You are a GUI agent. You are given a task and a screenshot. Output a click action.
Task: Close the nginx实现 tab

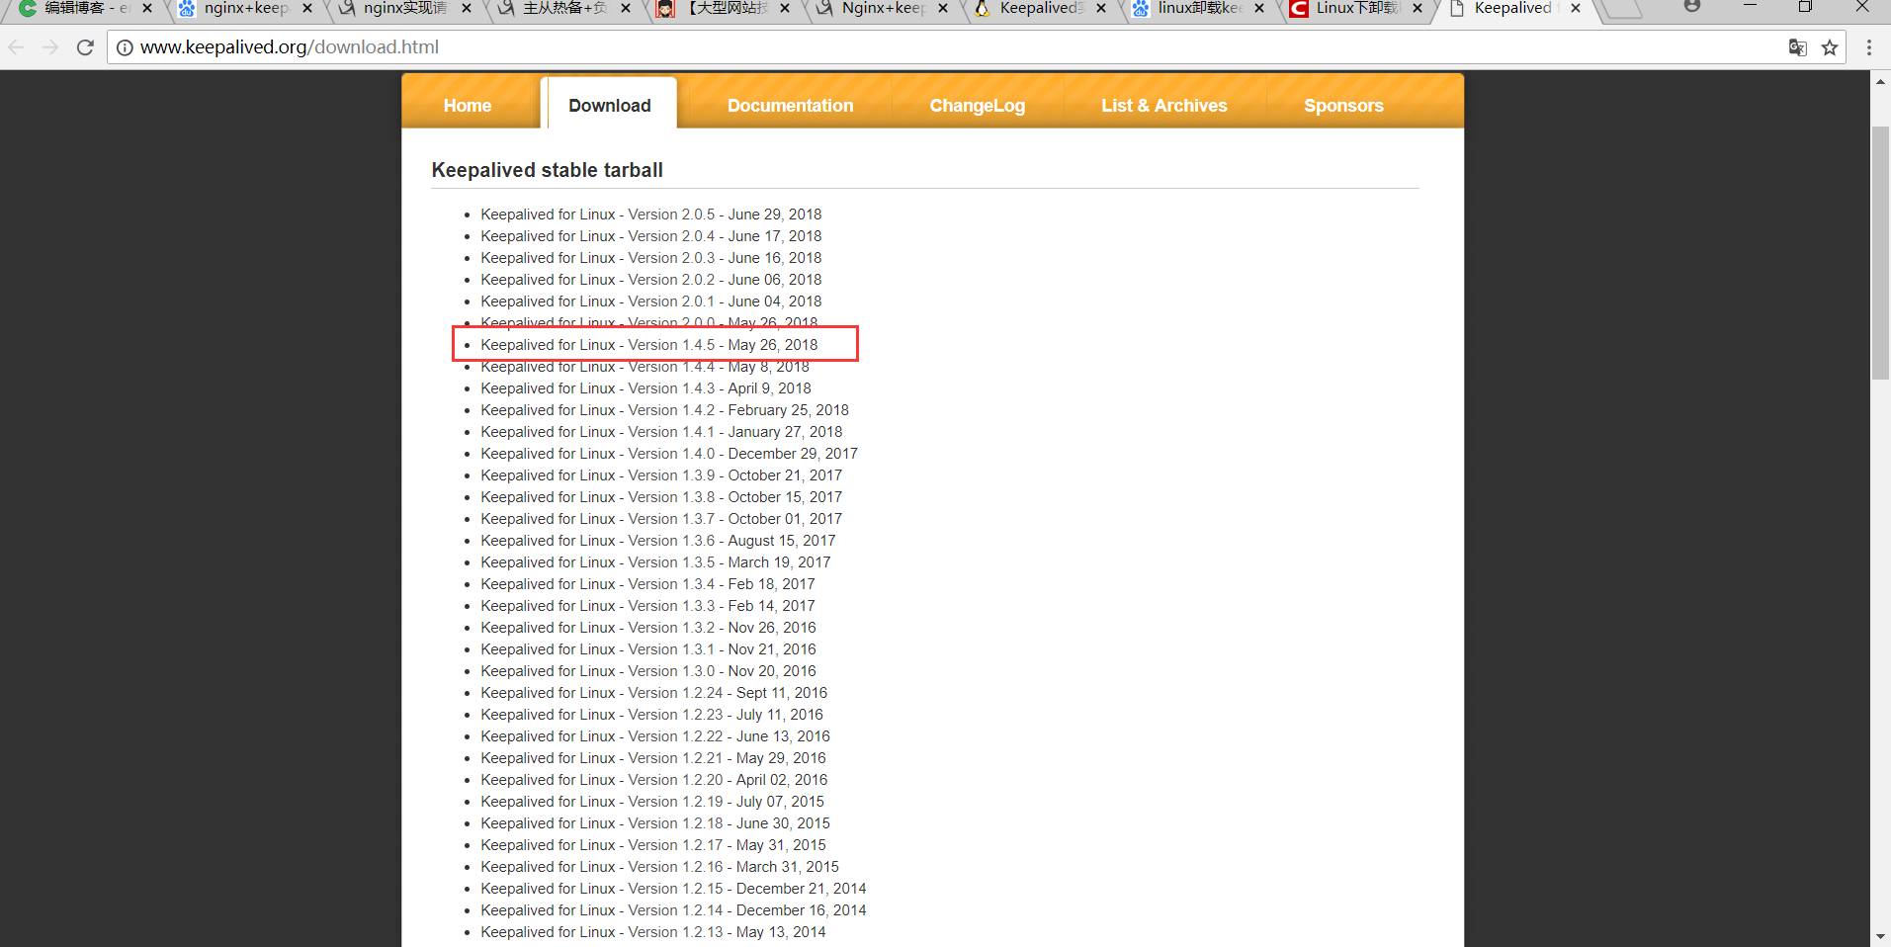point(467,8)
